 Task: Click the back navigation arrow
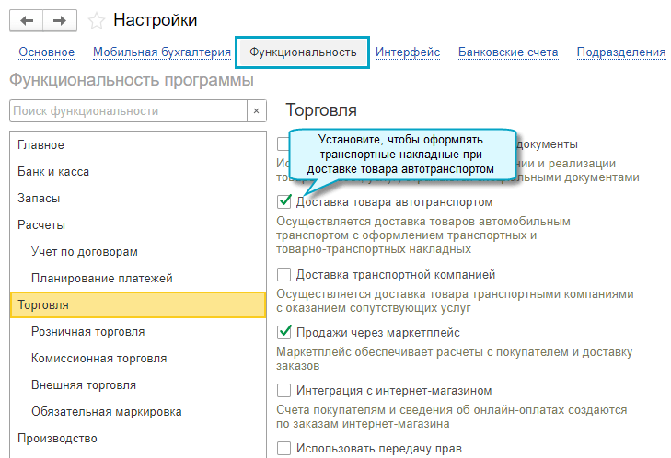pyautogui.click(x=26, y=20)
